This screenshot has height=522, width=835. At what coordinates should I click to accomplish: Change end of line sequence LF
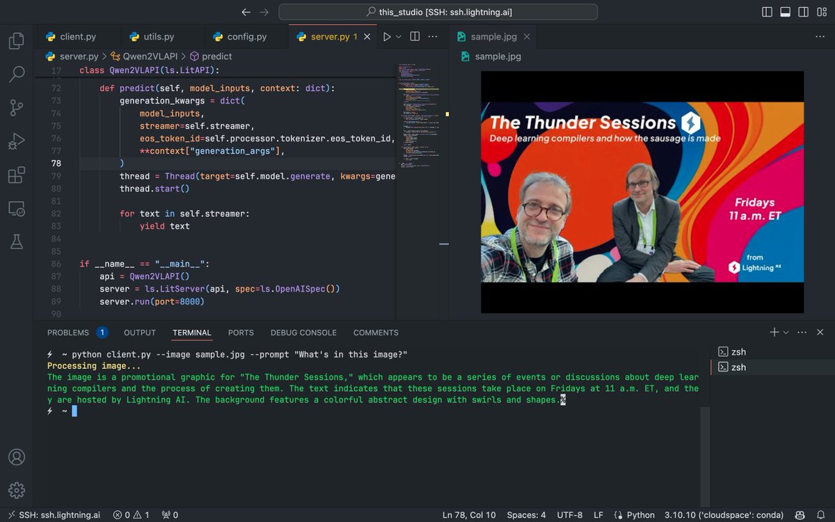tap(598, 515)
